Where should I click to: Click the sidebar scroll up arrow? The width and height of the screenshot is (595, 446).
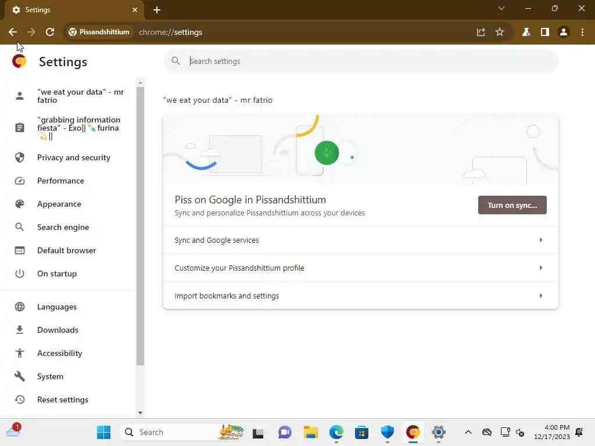pos(141,82)
